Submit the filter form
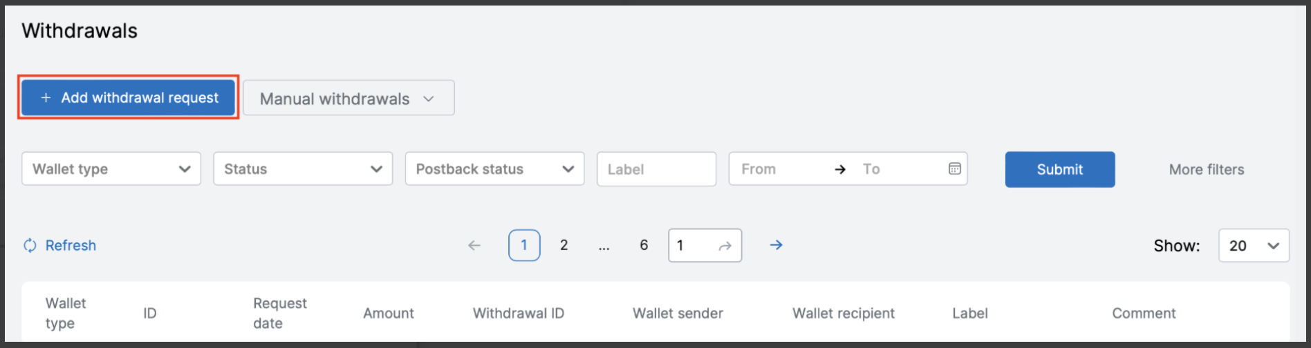 coord(1059,169)
